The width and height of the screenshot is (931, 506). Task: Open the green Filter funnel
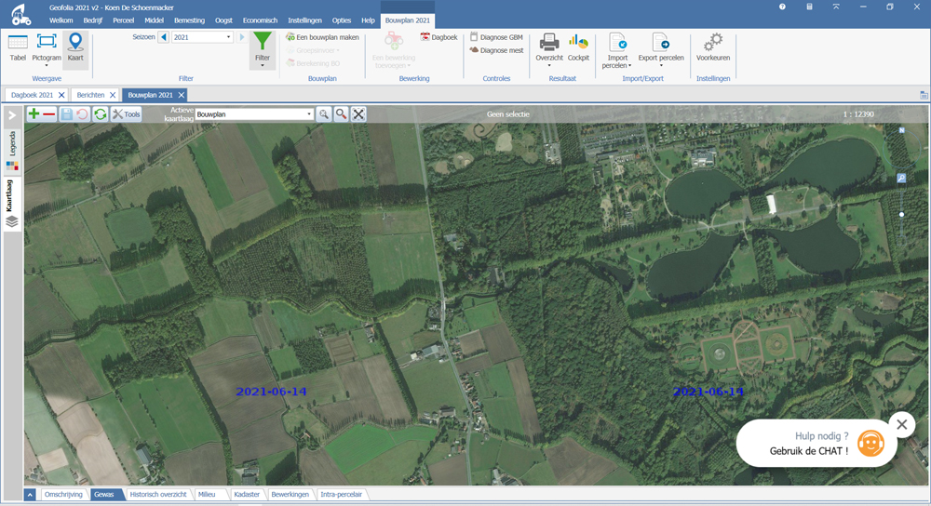(262, 50)
